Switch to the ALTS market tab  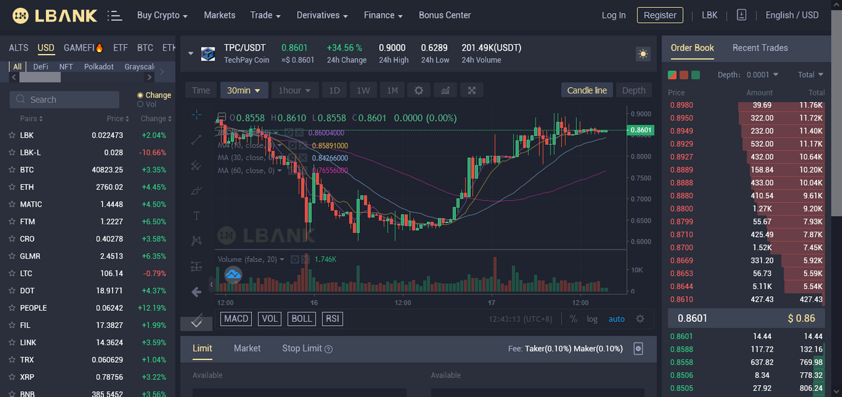tap(18, 48)
